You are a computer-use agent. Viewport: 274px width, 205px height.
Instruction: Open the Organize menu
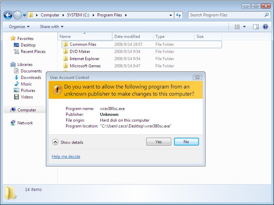[19, 27]
